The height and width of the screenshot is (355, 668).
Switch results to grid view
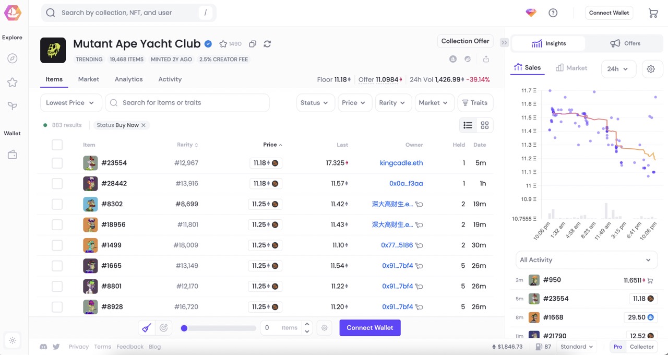485,125
